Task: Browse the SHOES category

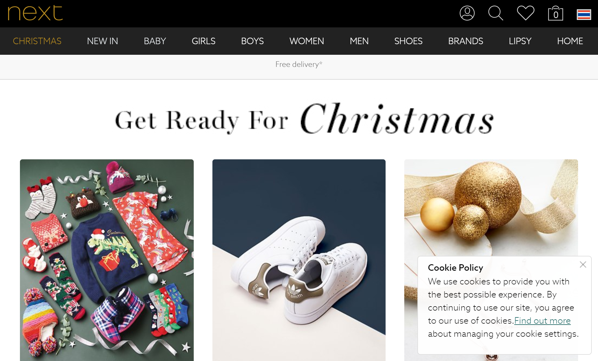Action: pyautogui.click(x=408, y=41)
